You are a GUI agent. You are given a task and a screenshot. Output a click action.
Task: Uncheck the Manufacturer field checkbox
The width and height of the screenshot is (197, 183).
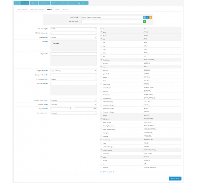point(101,60)
